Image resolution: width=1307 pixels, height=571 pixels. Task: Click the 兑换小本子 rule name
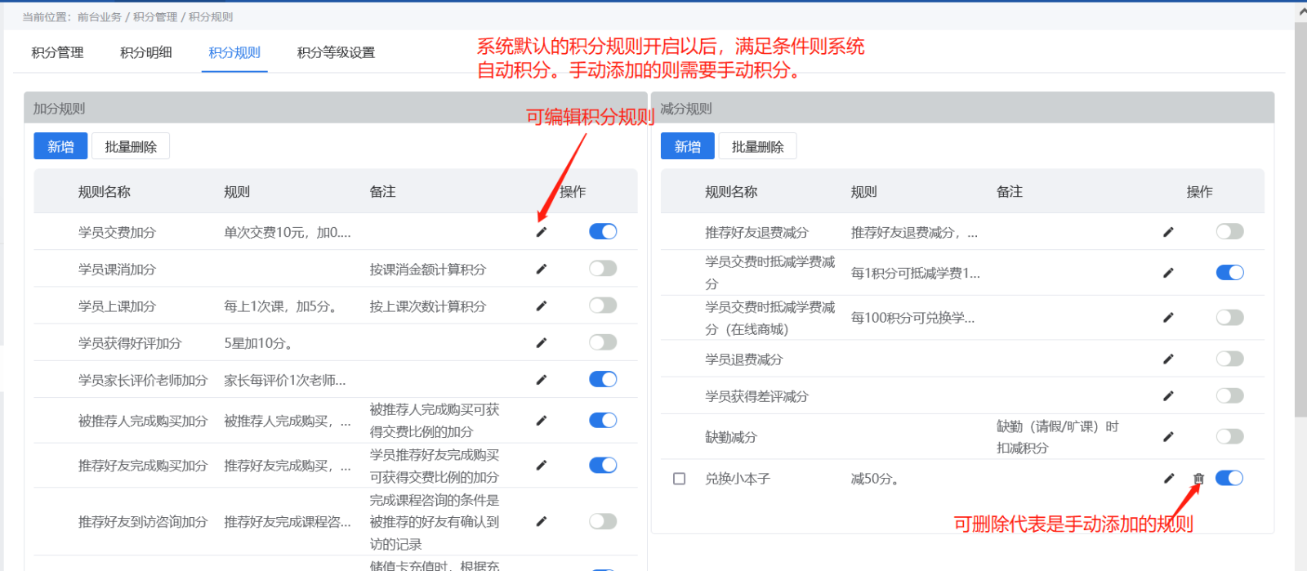[x=738, y=479]
